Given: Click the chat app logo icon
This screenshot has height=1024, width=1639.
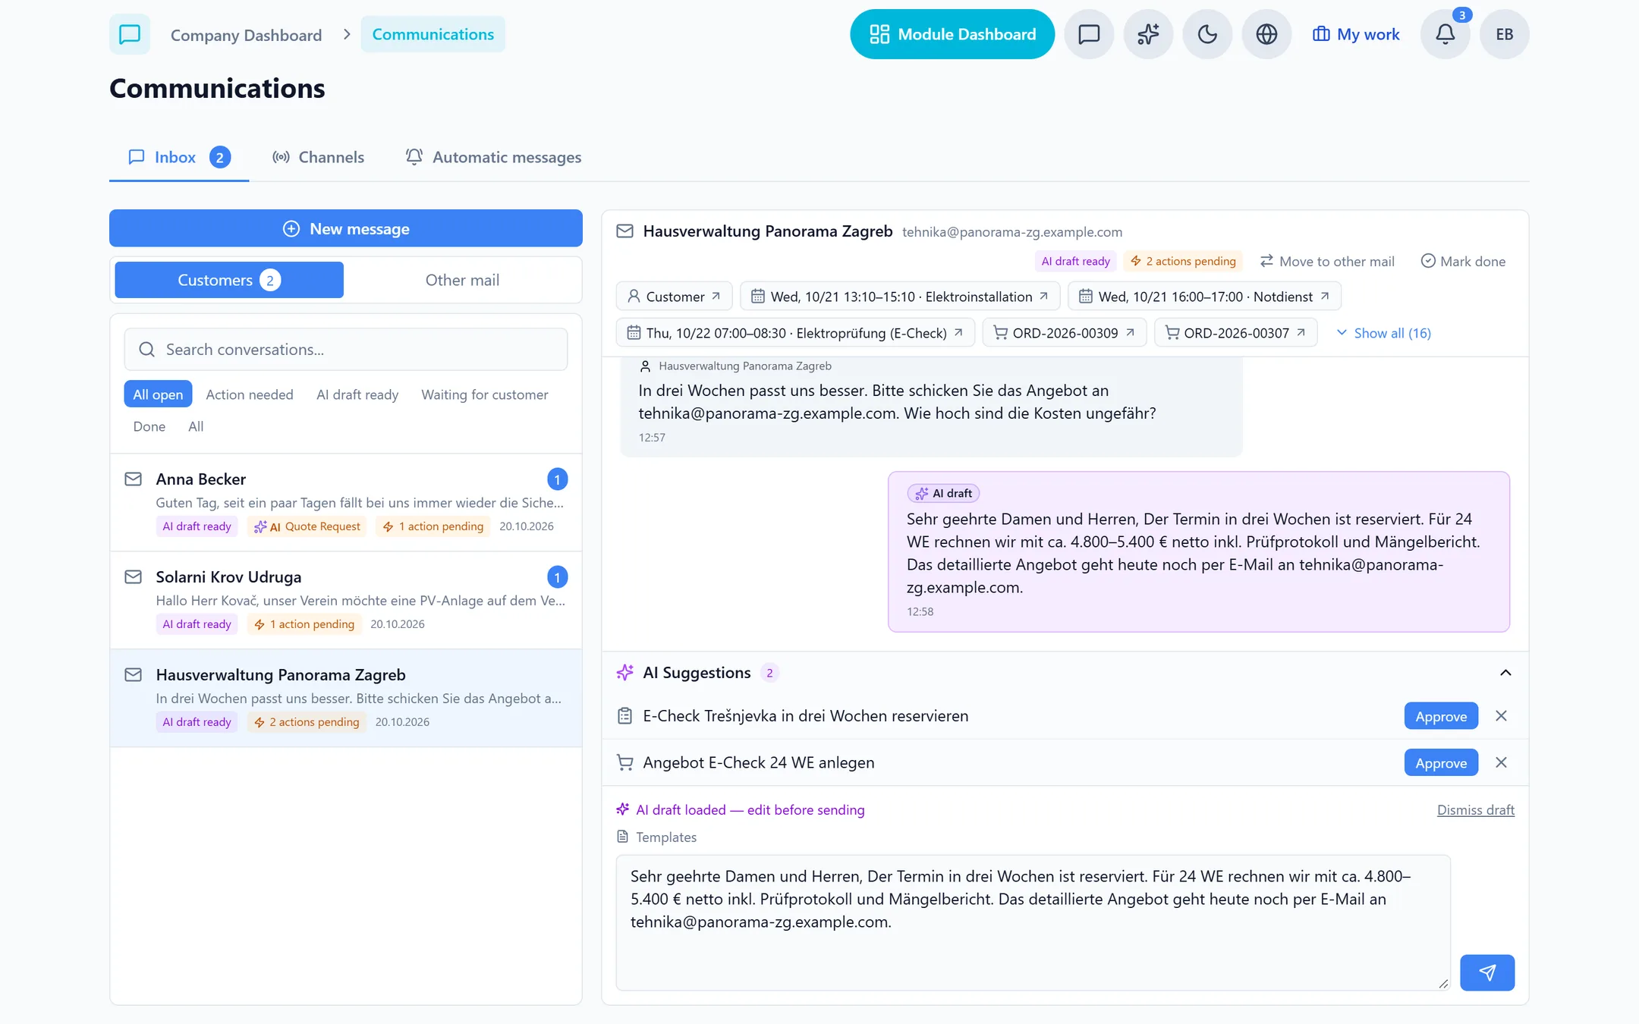Looking at the screenshot, I should 130,34.
